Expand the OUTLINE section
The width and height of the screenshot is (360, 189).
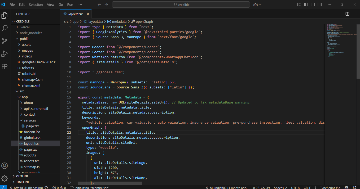[22, 176]
